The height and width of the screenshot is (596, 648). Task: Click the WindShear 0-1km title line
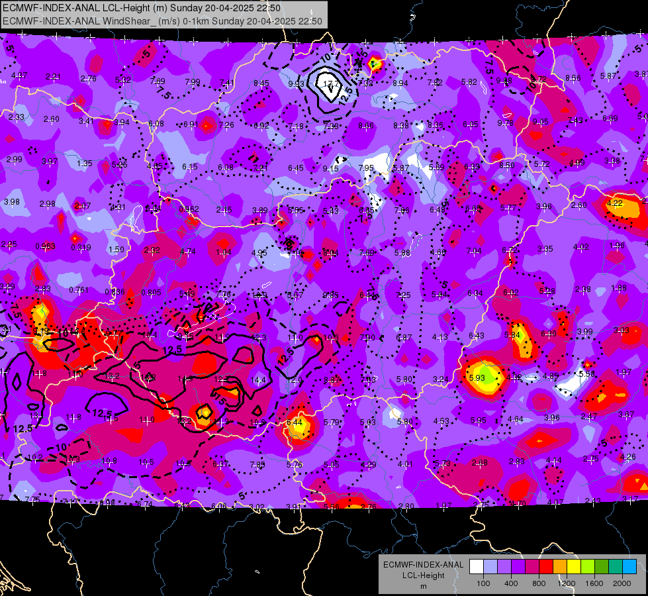pos(162,21)
